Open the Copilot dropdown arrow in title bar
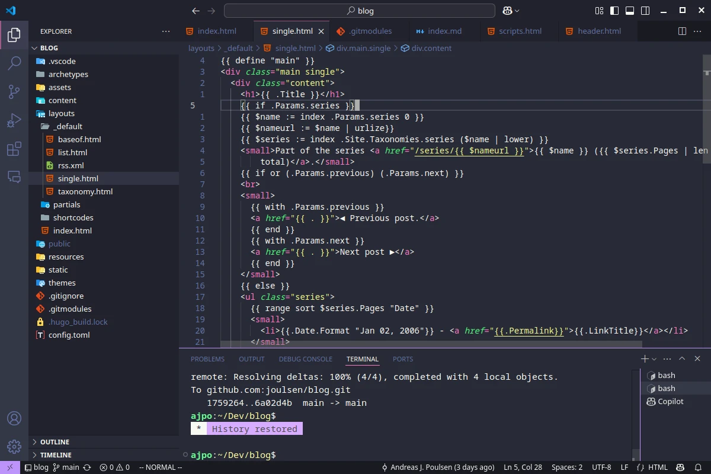 point(517,11)
